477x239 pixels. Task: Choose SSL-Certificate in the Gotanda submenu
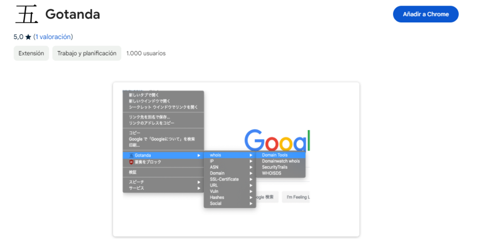(230, 179)
